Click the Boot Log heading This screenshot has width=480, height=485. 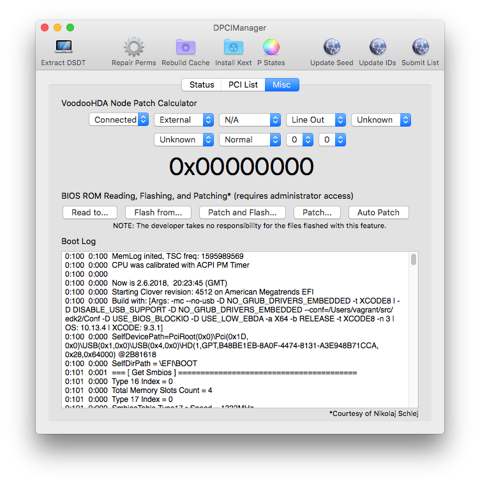point(79,242)
